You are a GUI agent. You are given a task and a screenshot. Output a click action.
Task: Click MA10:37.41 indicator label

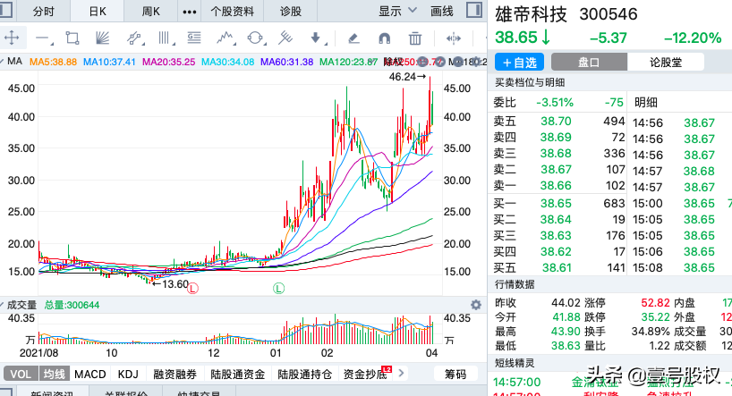point(110,62)
